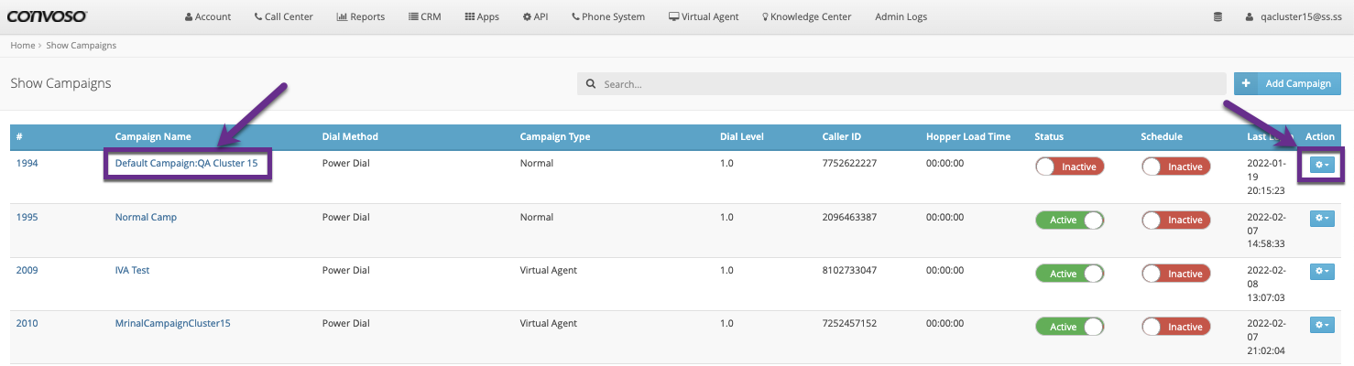Screen dimensions: 1354x366
Task: Open the Knowledge Center menu
Action: (x=806, y=16)
